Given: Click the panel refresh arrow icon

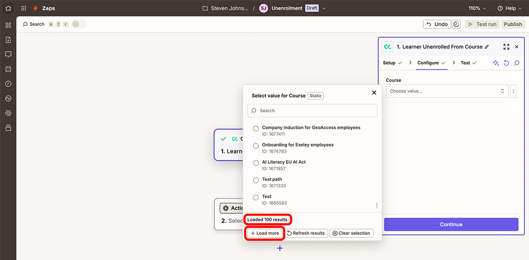Looking at the screenshot, I should pyautogui.click(x=506, y=63).
